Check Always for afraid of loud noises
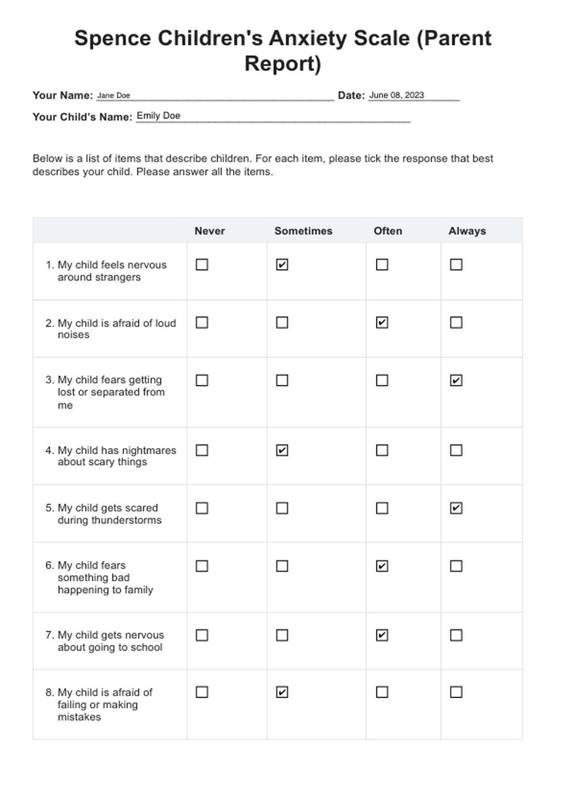Screen dimensions: 572x793 coord(456,323)
